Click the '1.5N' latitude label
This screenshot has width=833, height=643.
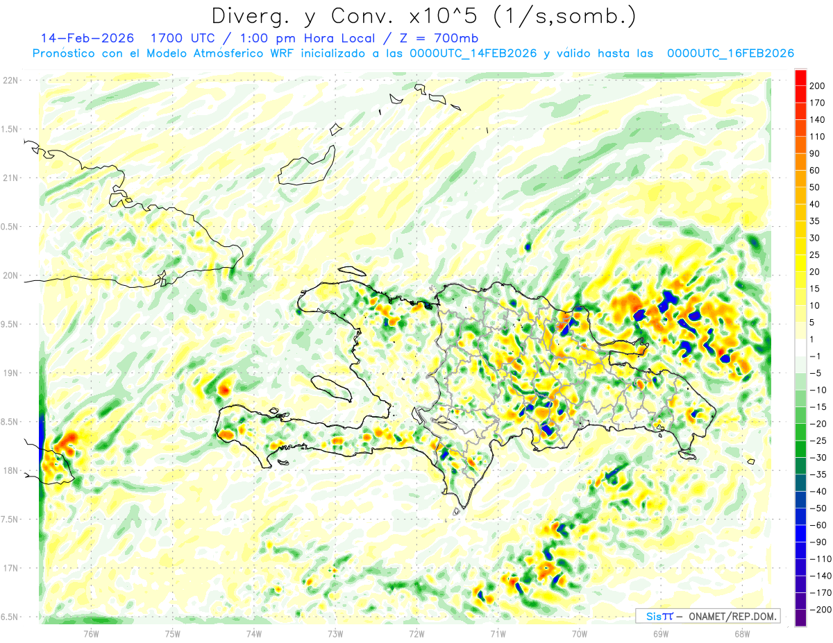tap(10, 129)
